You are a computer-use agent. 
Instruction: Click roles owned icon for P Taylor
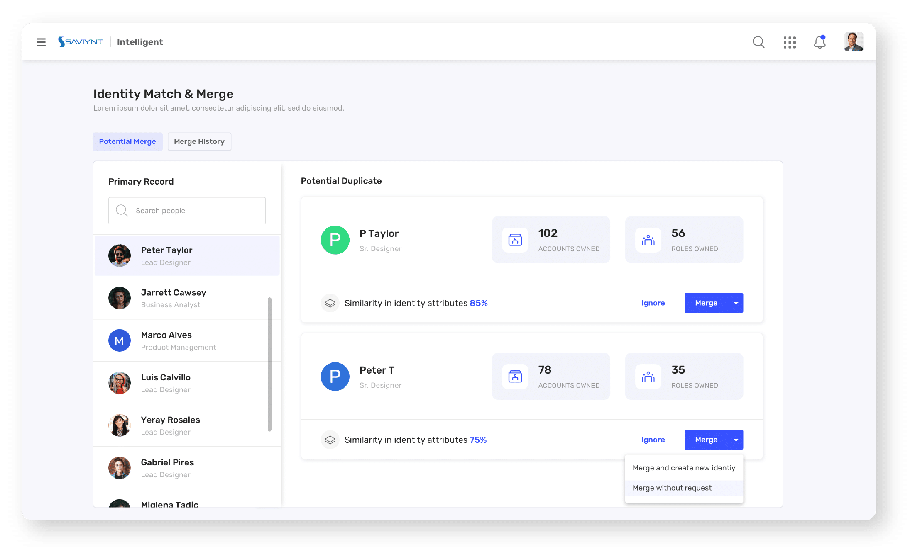coord(648,240)
